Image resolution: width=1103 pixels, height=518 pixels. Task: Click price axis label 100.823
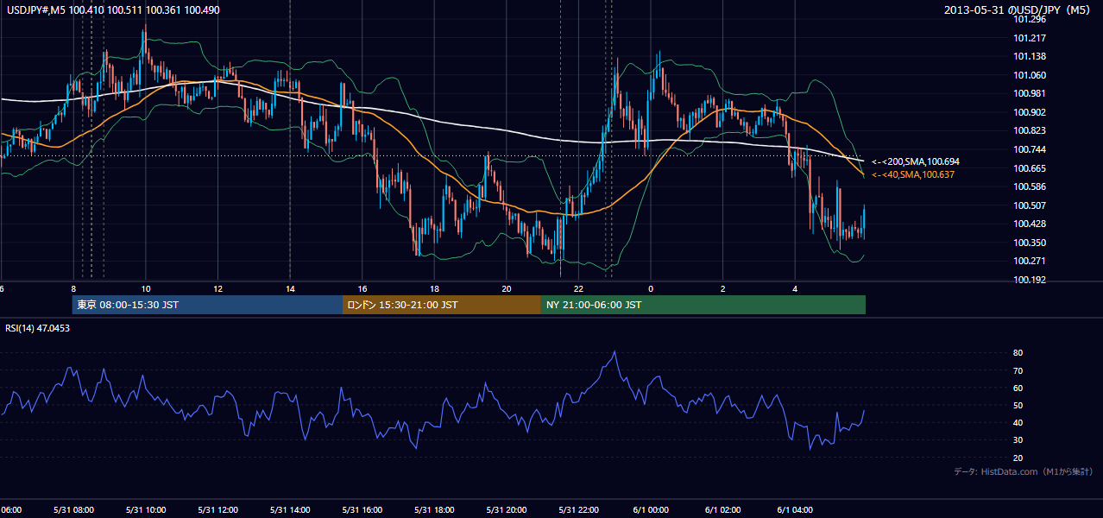(x=1030, y=130)
